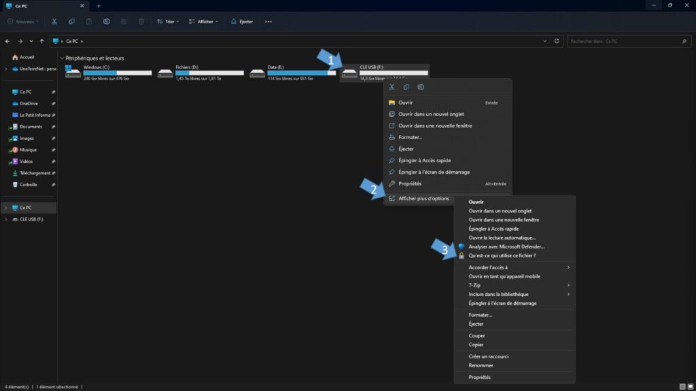Viewport: 696px width, 391px height.
Task: Choose Ouvrir in the context menu
Action: click(x=447, y=103)
